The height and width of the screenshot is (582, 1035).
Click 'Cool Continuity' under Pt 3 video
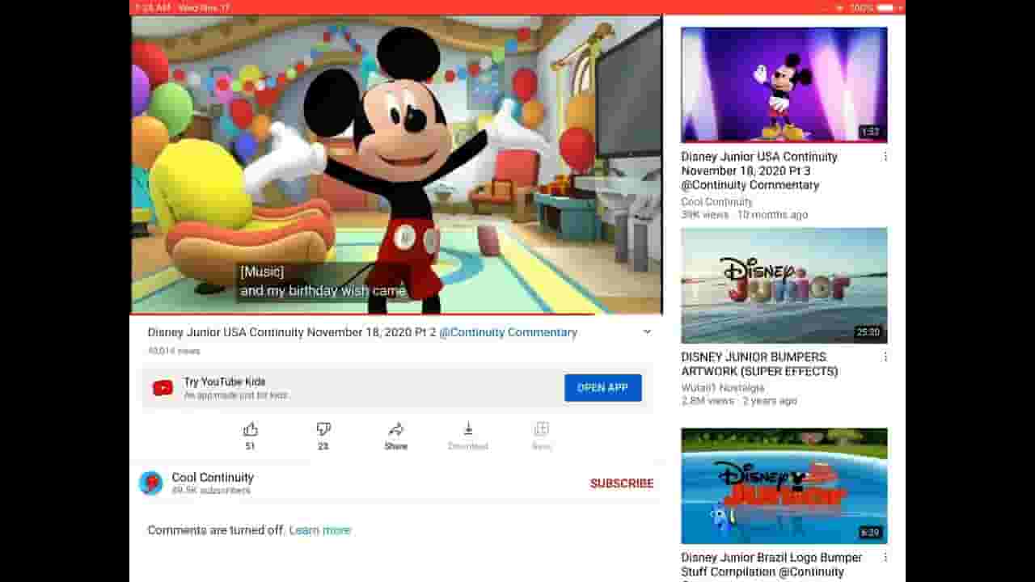[x=716, y=202]
